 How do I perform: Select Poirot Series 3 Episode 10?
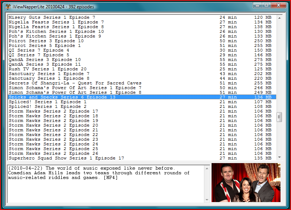[x=142, y=41]
